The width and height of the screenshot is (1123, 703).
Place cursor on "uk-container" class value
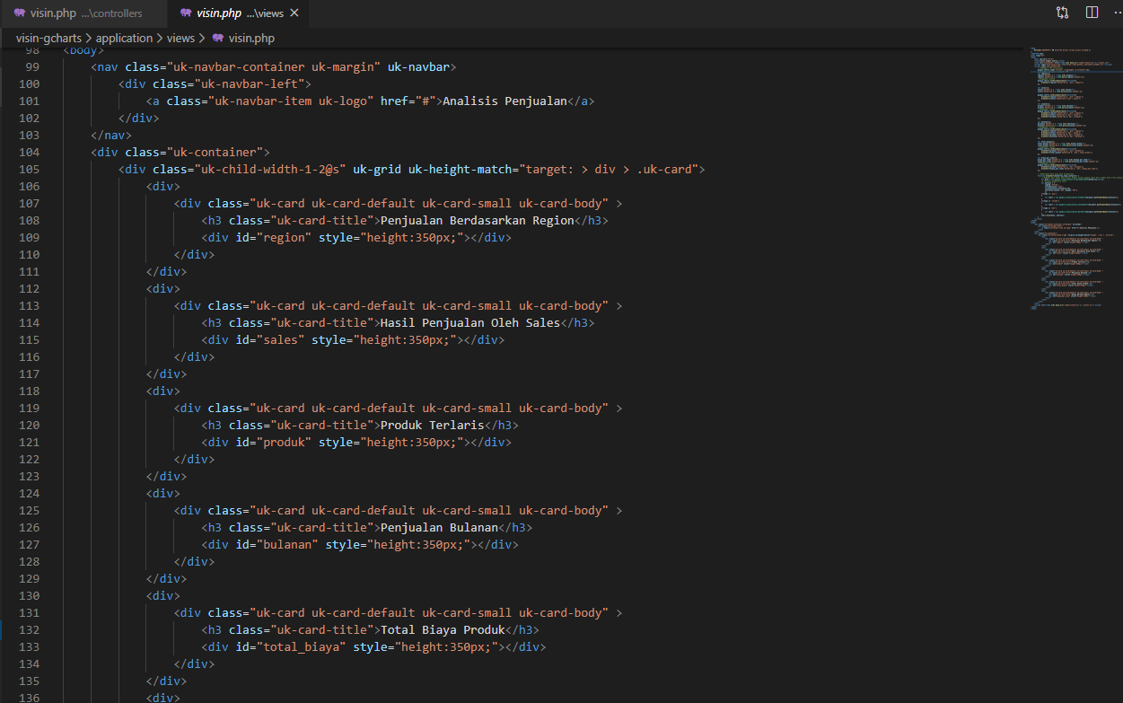(x=215, y=153)
